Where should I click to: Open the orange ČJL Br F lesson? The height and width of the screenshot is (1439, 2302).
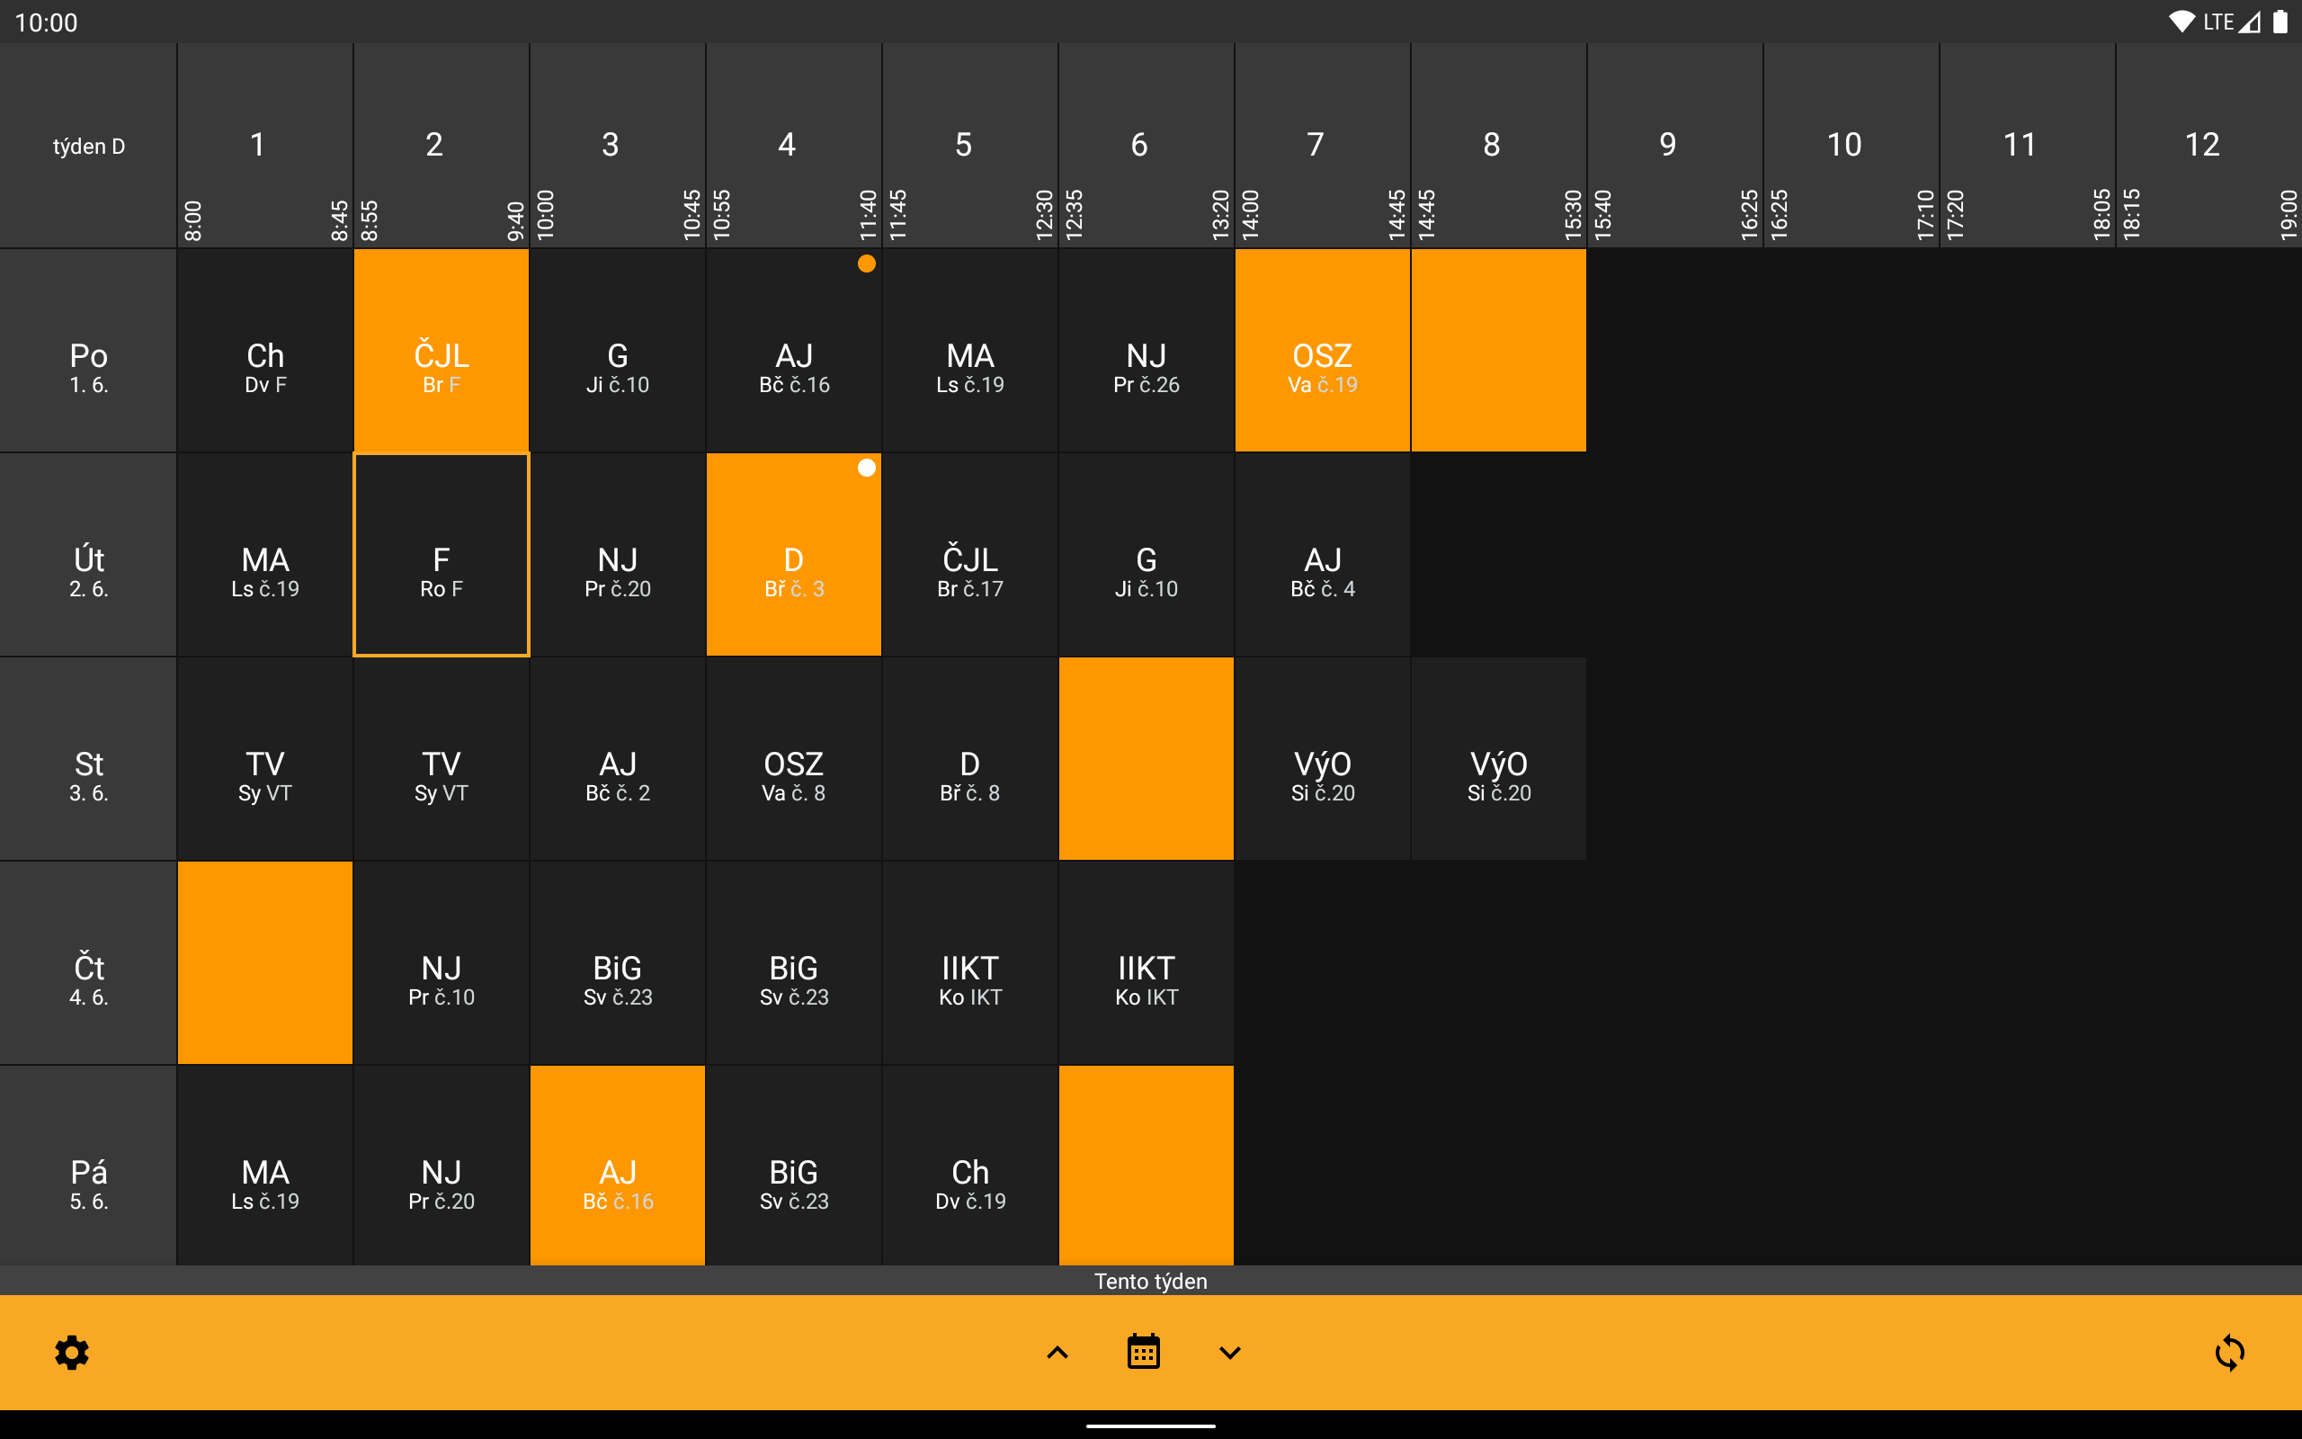pos(442,367)
